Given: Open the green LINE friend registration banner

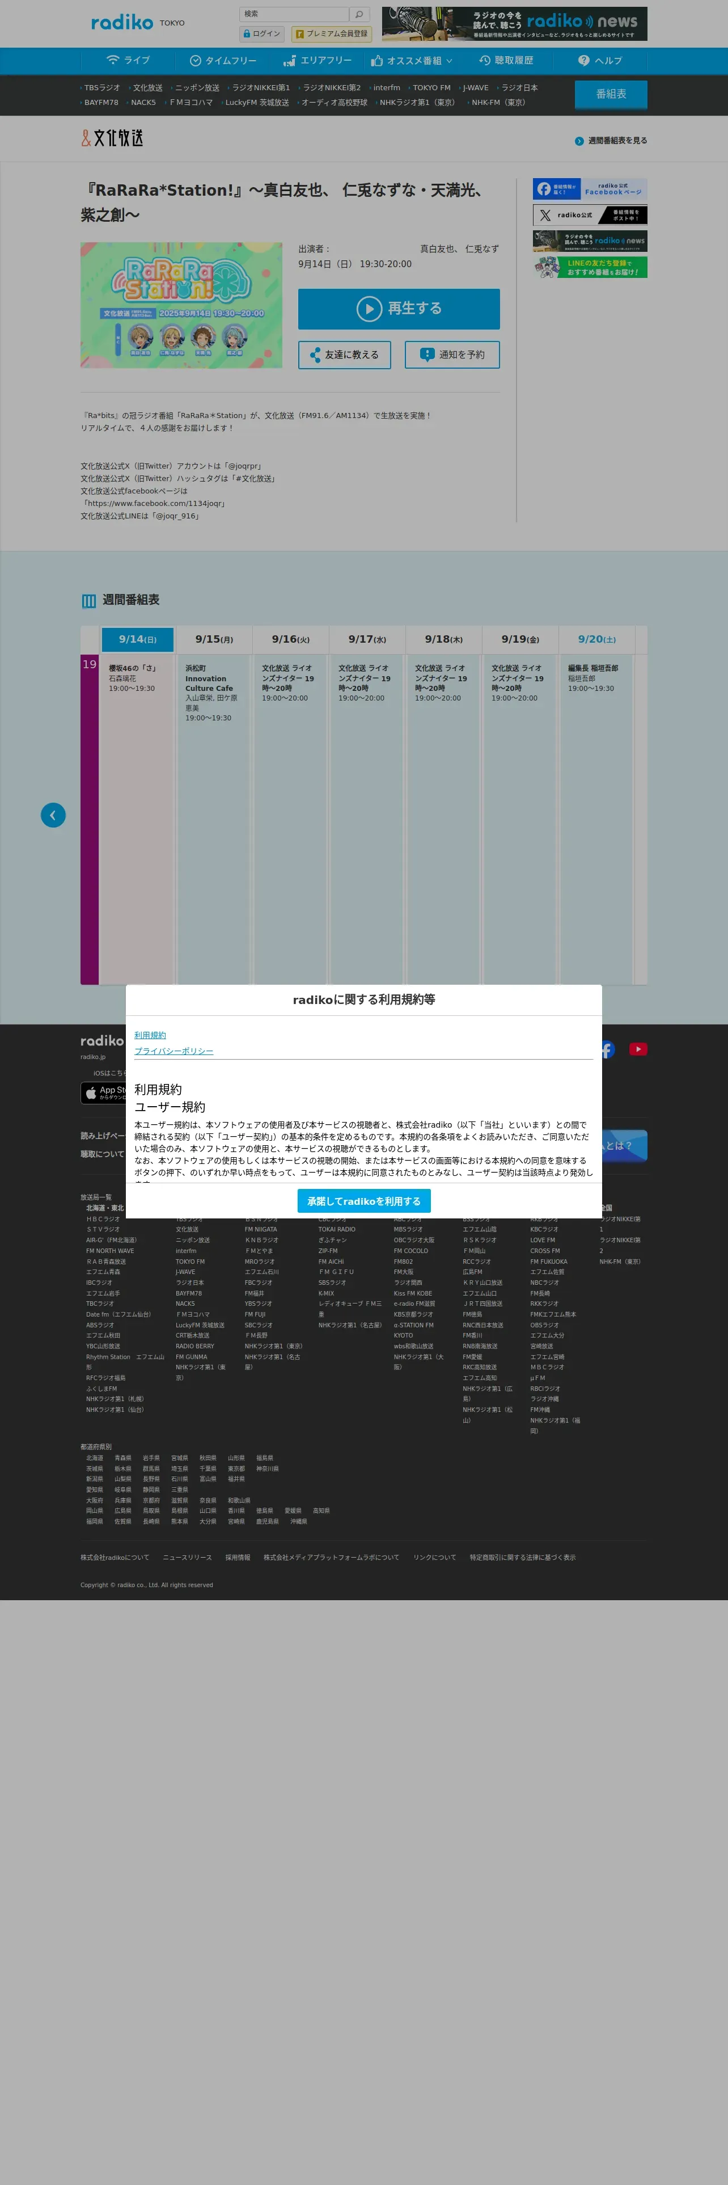Looking at the screenshot, I should click(x=590, y=267).
